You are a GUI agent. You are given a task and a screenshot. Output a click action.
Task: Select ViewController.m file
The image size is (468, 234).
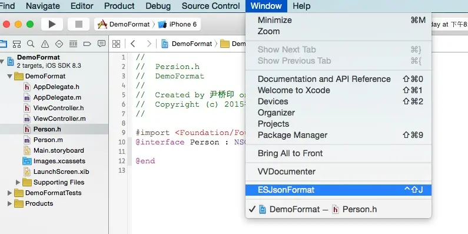click(54, 118)
